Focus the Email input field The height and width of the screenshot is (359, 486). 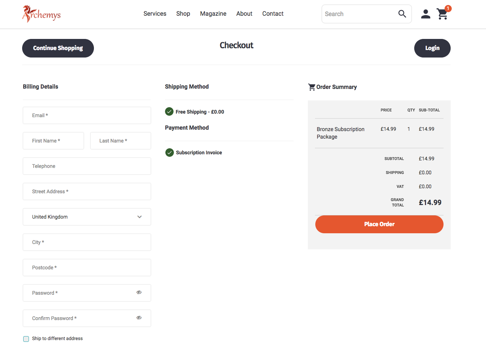coord(87,115)
